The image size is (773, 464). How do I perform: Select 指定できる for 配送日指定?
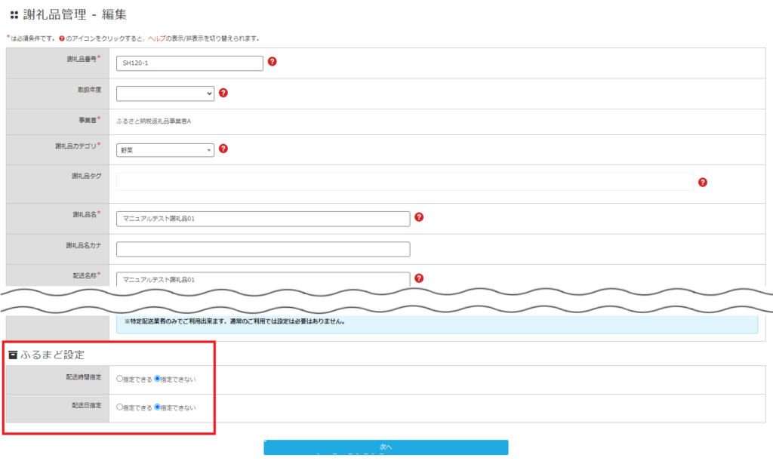pos(120,407)
